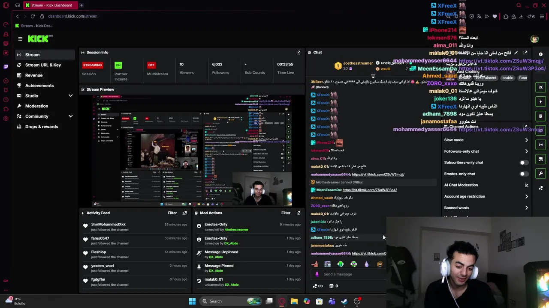This screenshot has width=549, height=308.
Task: Open Drops & rewards page
Action: click(x=44, y=127)
